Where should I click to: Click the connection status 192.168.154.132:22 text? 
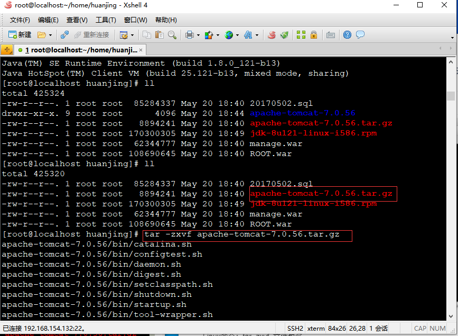pyautogui.click(x=44, y=329)
